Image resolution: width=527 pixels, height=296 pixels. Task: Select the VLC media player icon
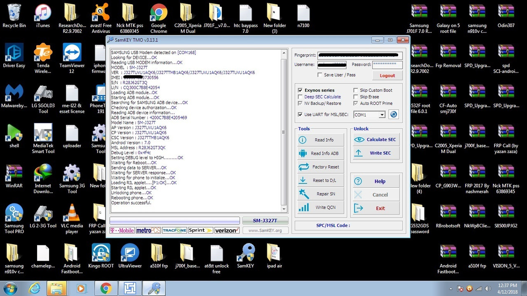click(x=72, y=218)
